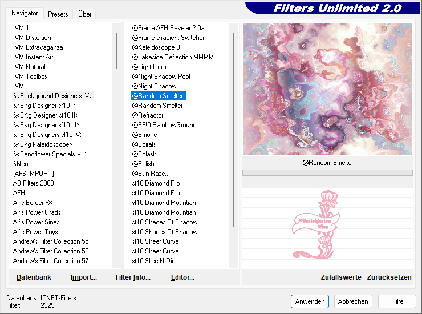Image resolution: width=422 pixels, height=314 pixels.
Task: Select &<Bkg Designer sf10 I> category
Action: tap(44, 106)
